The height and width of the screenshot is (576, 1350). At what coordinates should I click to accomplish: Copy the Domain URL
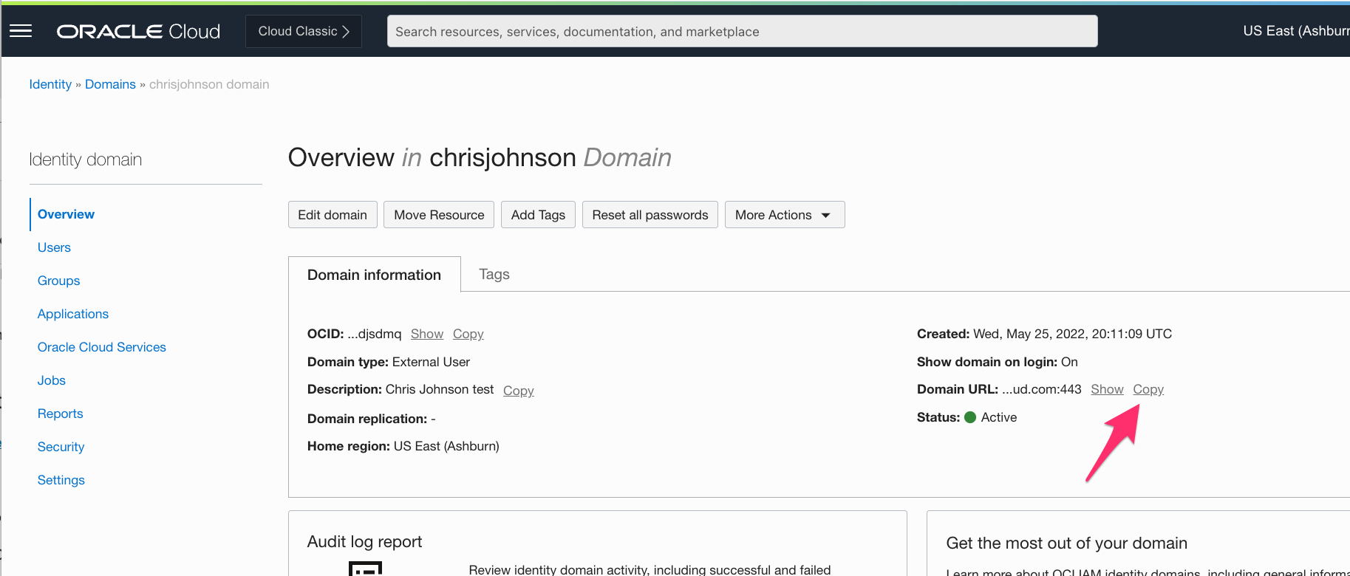pyautogui.click(x=1148, y=389)
